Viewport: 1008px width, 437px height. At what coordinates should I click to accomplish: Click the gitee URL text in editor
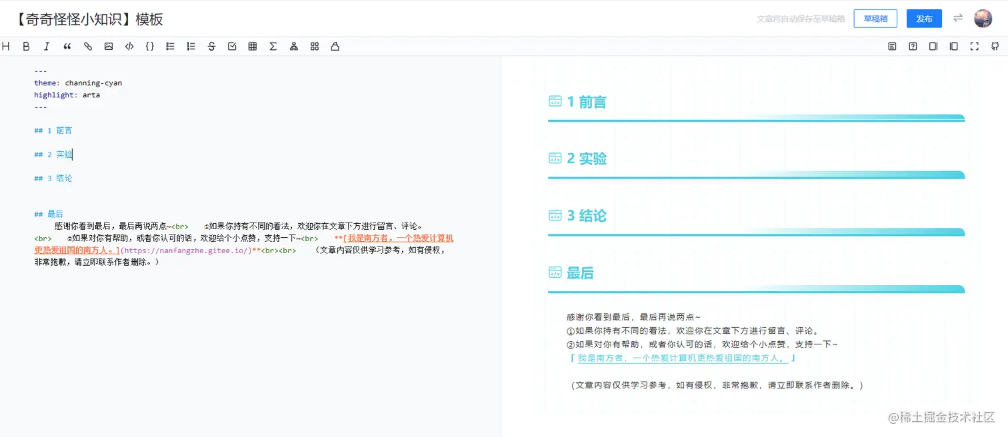point(186,251)
